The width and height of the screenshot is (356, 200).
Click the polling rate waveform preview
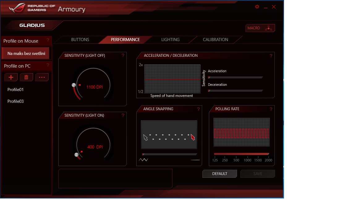242,132
